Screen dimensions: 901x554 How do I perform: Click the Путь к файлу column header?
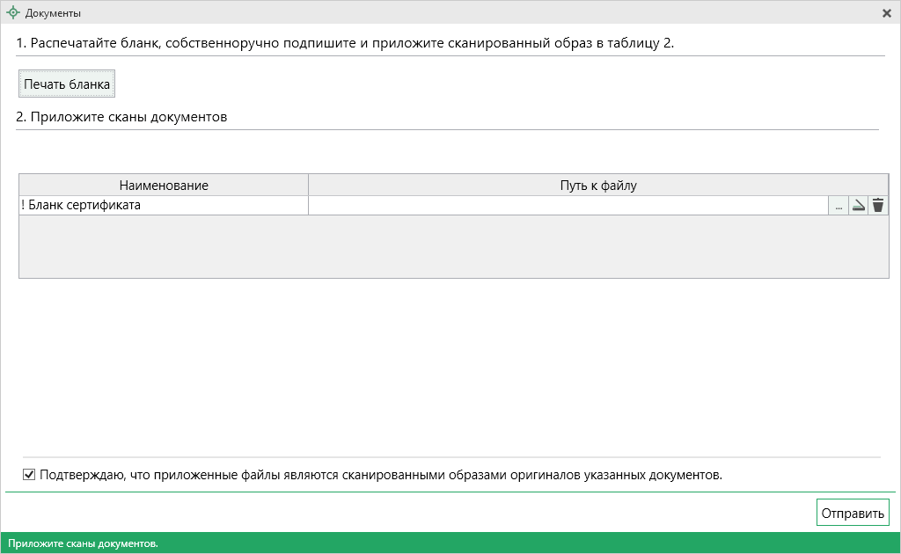[597, 185]
